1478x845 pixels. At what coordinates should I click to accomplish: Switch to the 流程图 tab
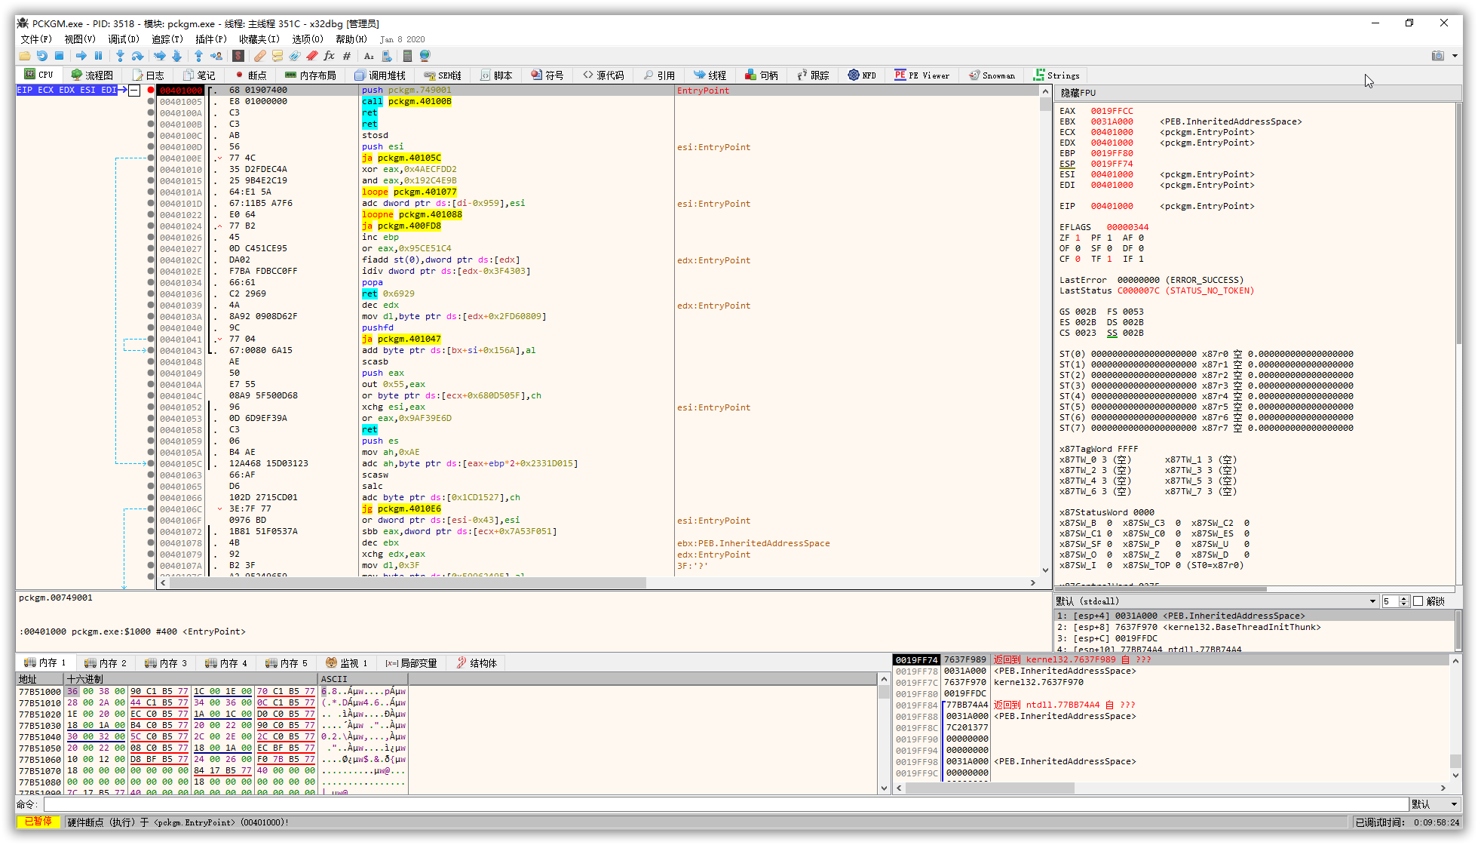tap(92, 75)
